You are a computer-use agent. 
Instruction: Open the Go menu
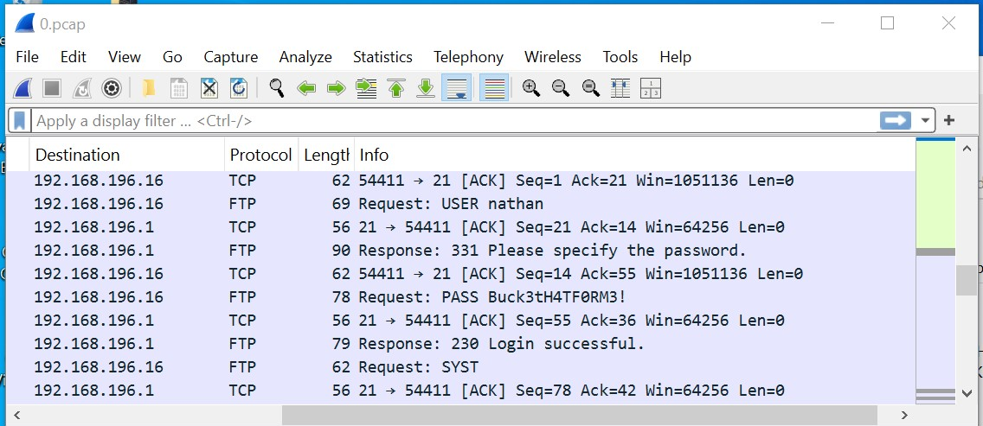172,57
